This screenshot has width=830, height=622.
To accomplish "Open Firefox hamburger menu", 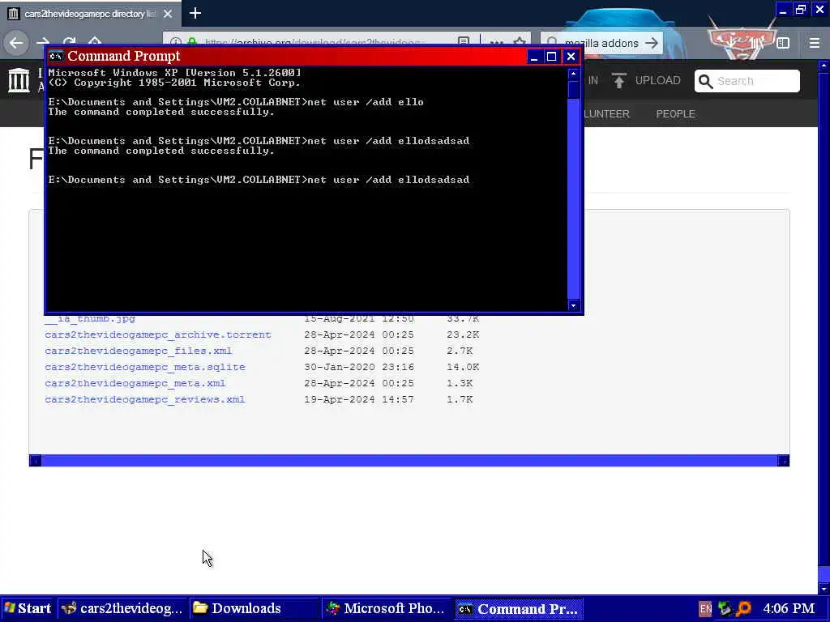I will [x=815, y=43].
